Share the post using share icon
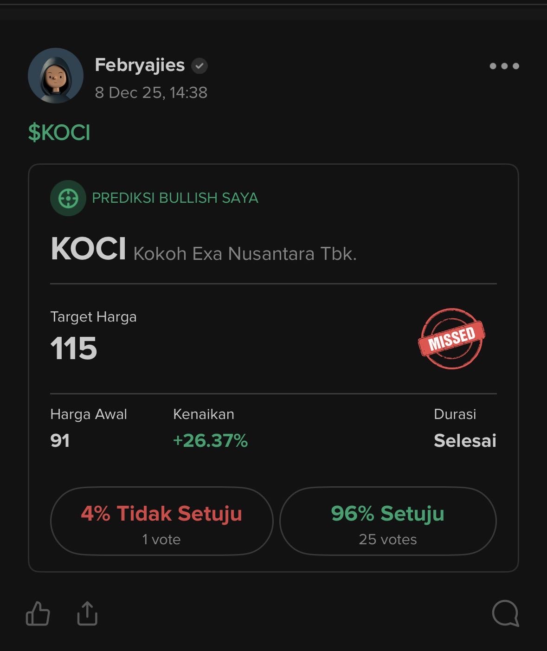This screenshot has width=547, height=651. (x=87, y=613)
